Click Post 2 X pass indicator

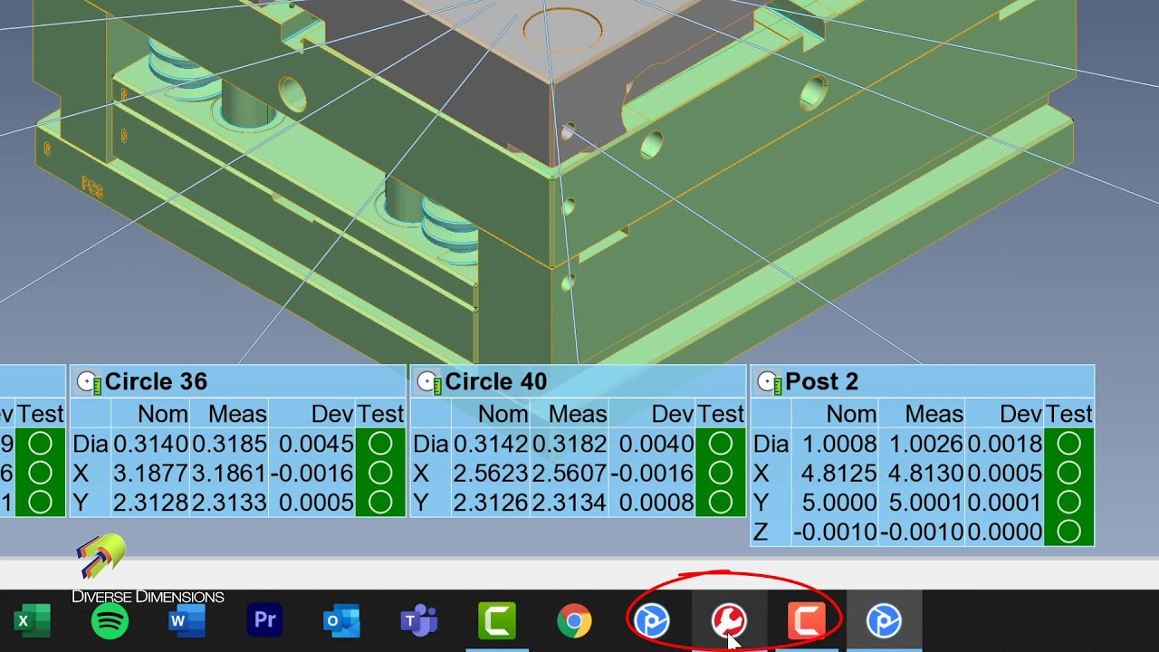pyautogui.click(x=1069, y=473)
